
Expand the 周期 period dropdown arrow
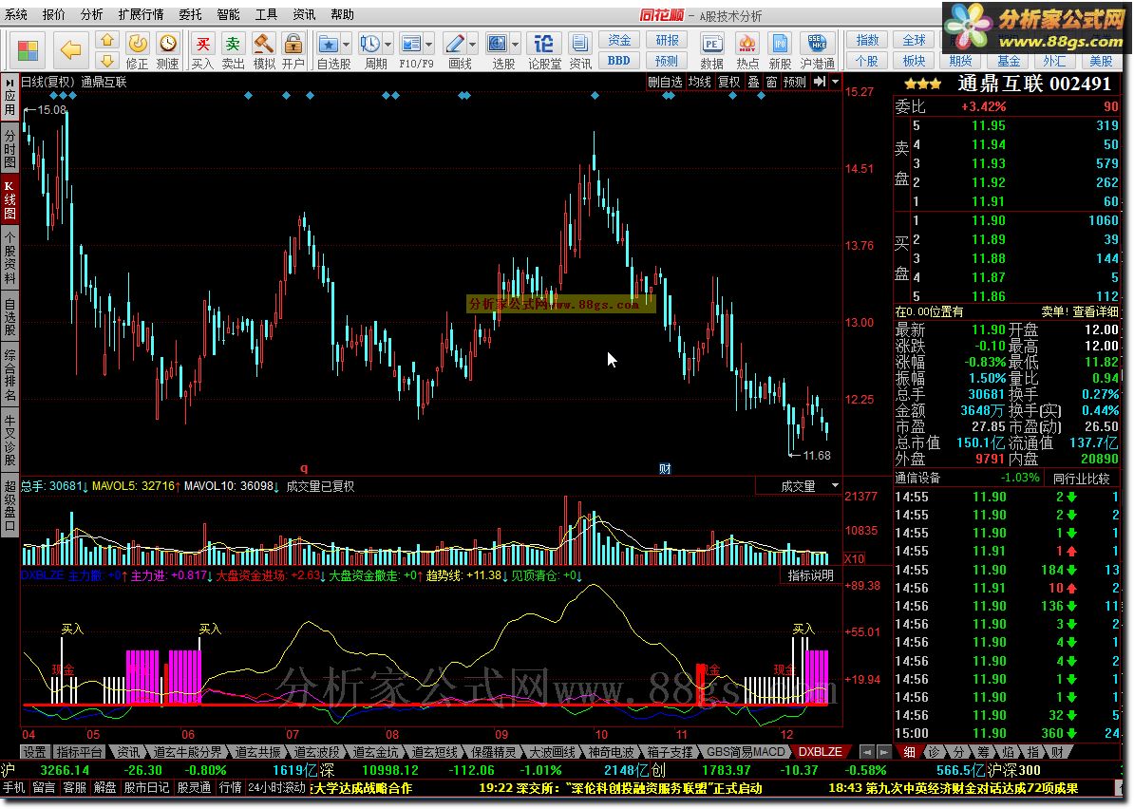(x=388, y=45)
